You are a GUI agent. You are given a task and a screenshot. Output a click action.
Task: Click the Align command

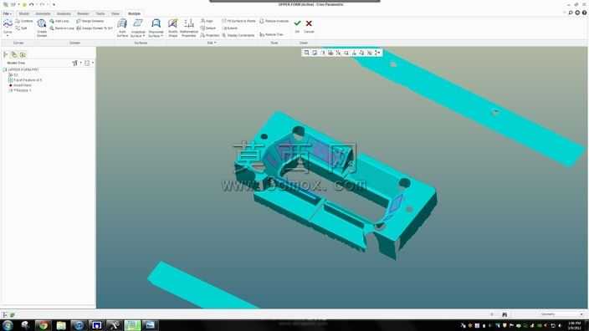coord(207,21)
